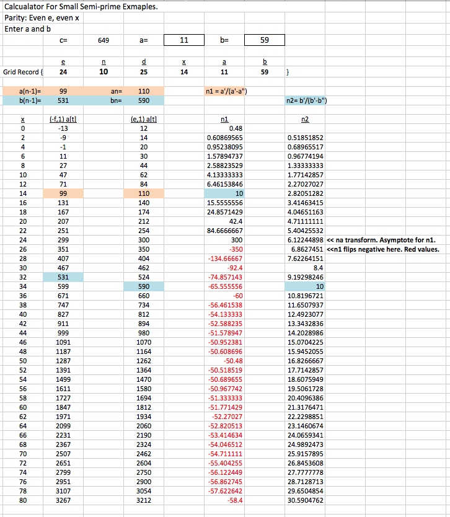The width and height of the screenshot is (450, 517).
Task: Select the underlined 'n1' column header
Action: (x=224, y=120)
